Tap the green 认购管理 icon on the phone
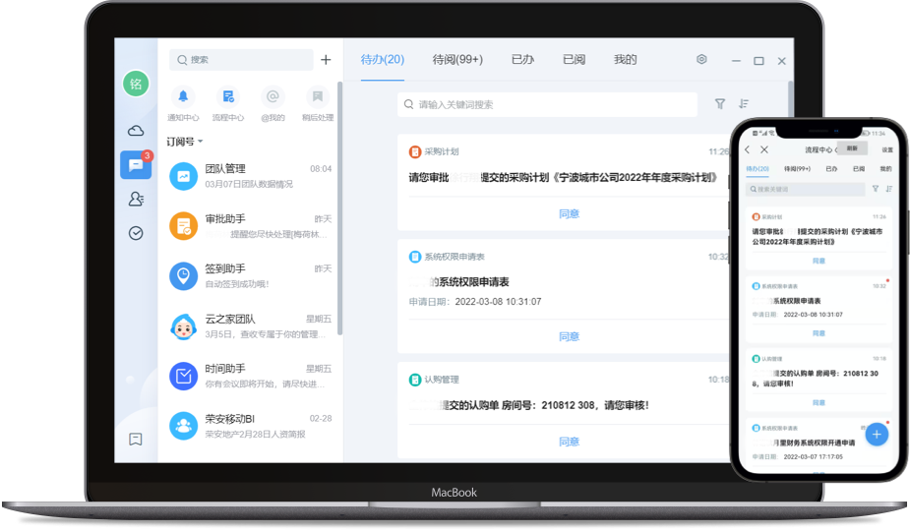Screen dimensions: 910x532 pos(756,359)
